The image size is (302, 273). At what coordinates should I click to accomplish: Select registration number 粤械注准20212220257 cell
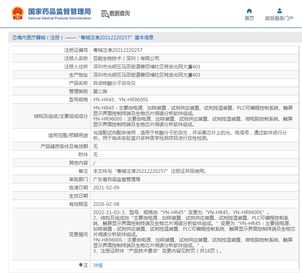pos(118,50)
